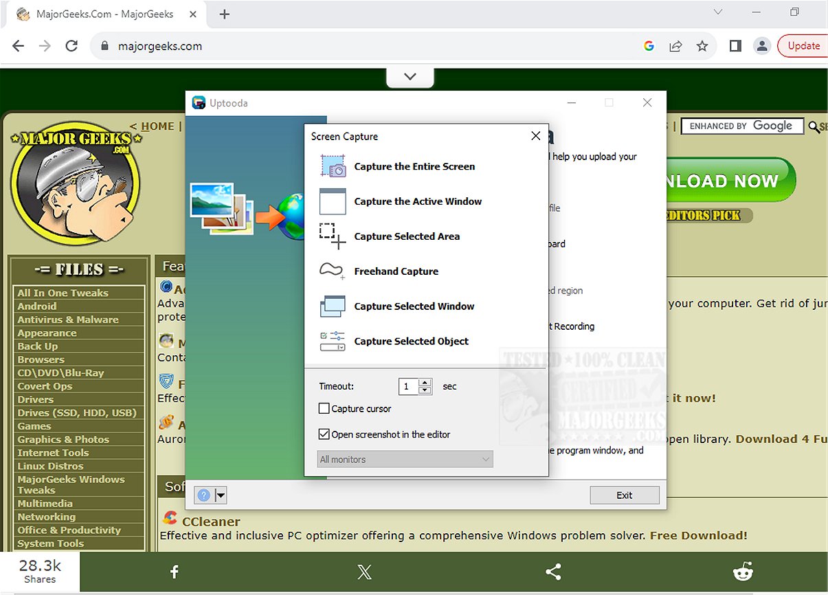Click the Capture Selected Area crosshair icon
Image resolution: width=828 pixels, height=595 pixels.
coord(333,236)
